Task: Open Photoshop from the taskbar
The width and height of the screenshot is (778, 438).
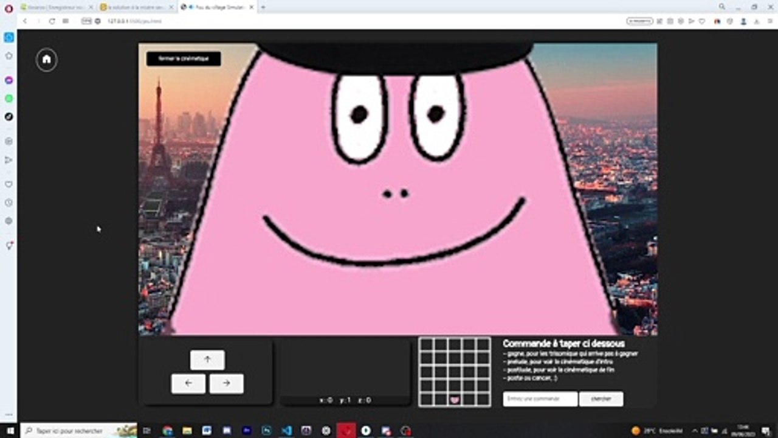Action: [x=266, y=431]
